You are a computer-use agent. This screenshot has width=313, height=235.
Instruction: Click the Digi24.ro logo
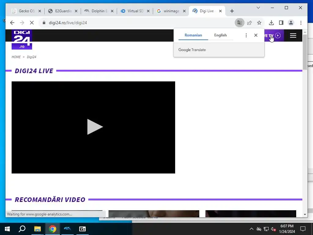(x=22, y=39)
